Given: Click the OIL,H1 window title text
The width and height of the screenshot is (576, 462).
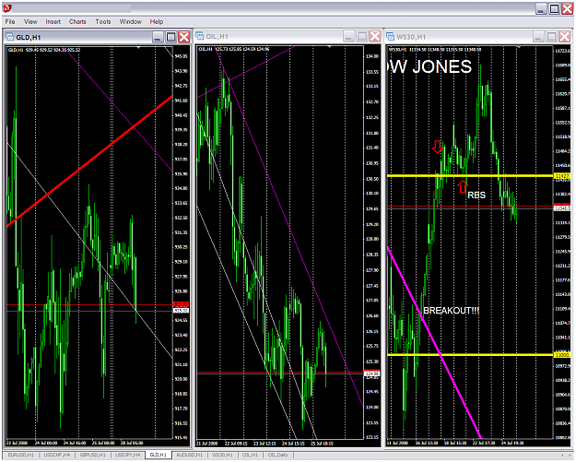Looking at the screenshot, I should click(x=217, y=36).
